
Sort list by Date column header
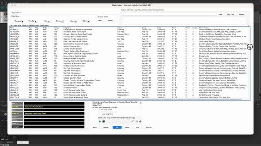click(159, 28)
